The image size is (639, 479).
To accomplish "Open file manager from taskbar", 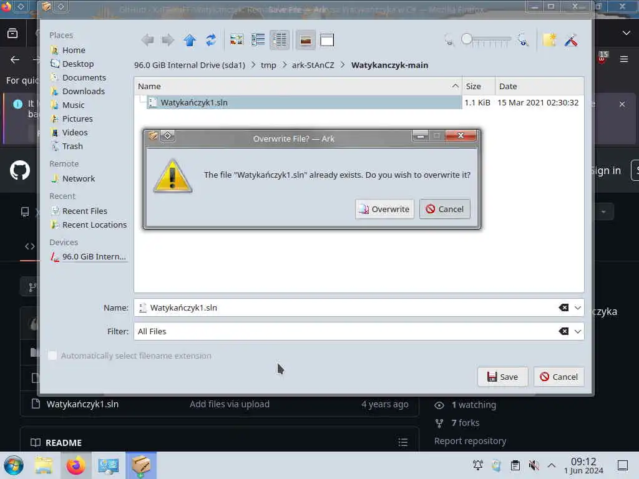I will coord(44,465).
